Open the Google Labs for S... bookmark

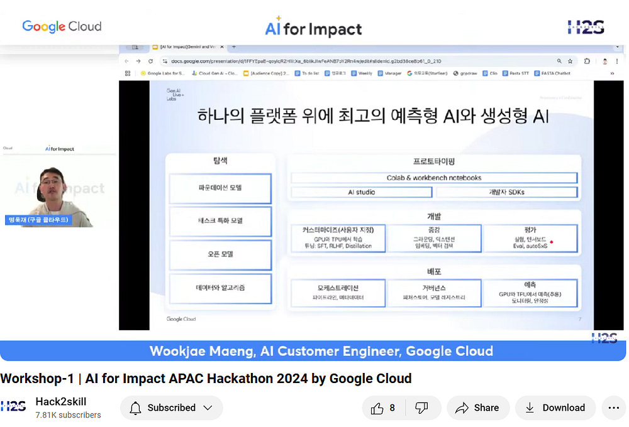coord(162,73)
